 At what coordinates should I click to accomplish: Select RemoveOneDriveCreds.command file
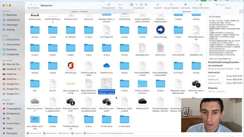(x=88, y=83)
